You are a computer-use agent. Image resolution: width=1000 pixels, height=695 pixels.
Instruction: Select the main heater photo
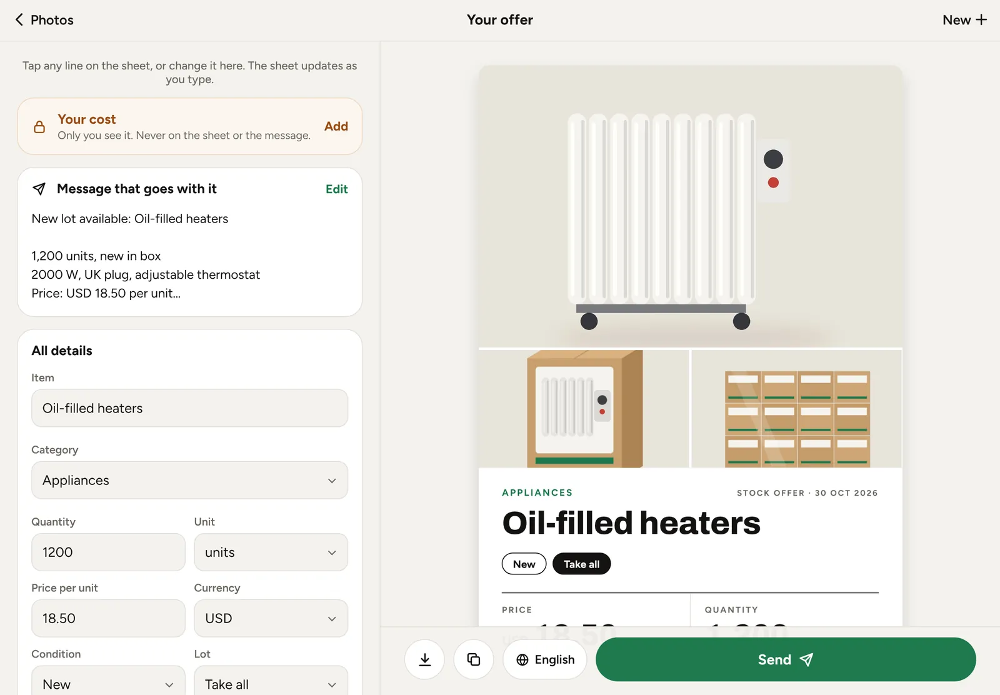(x=691, y=206)
